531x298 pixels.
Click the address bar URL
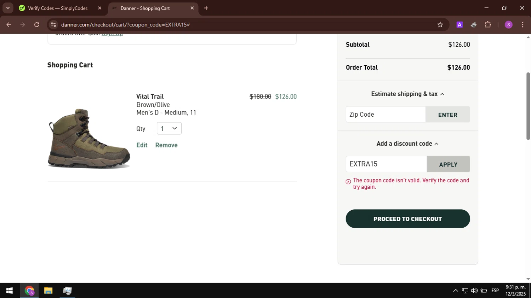point(126,25)
